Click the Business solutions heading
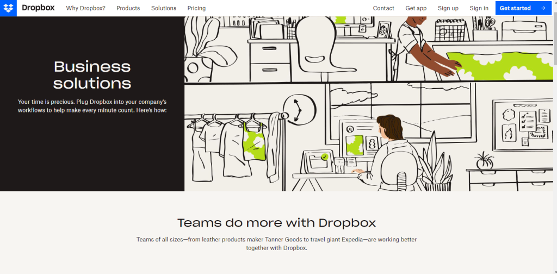Image resolution: width=557 pixels, height=274 pixels. click(x=92, y=75)
